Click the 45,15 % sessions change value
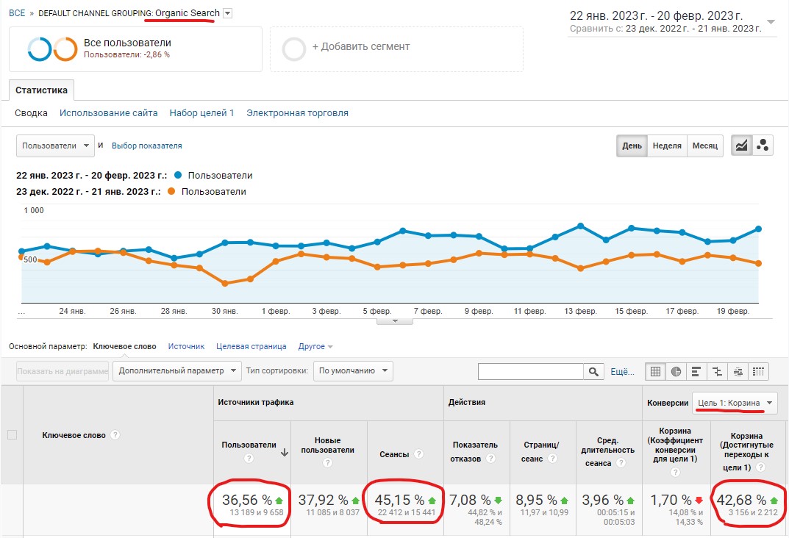The width and height of the screenshot is (789, 538). (399, 501)
